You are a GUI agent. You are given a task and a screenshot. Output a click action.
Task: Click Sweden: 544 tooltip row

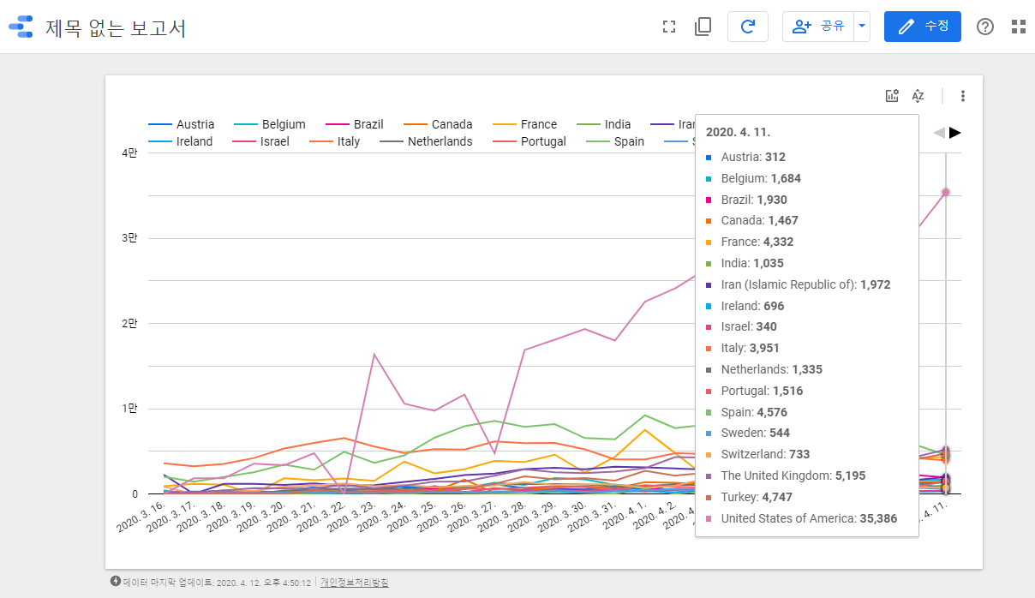pos(747,433)
